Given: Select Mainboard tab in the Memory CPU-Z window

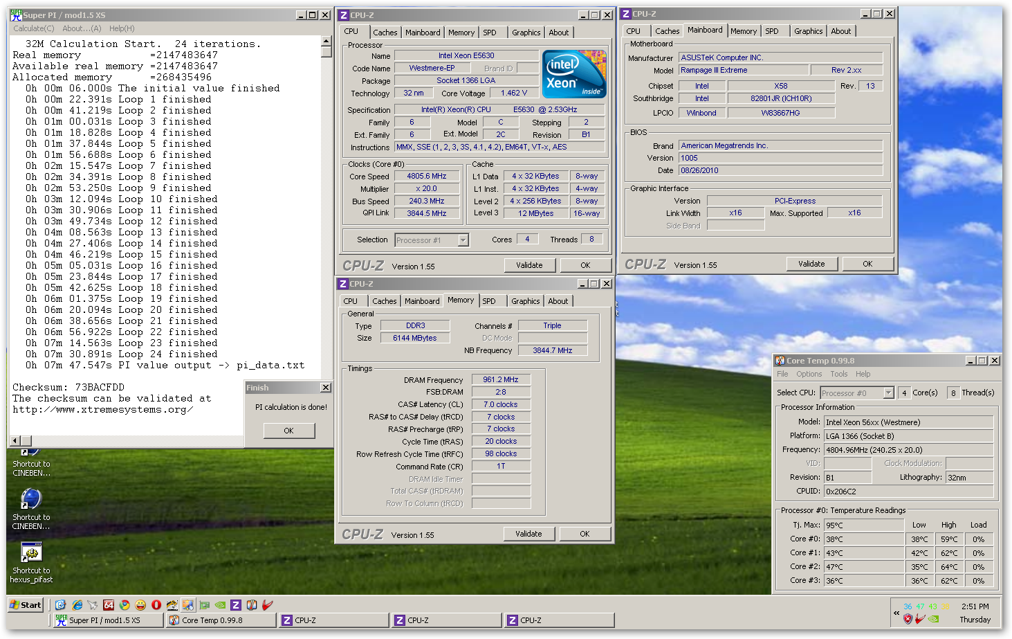Looking at the screenshot, I should pos(421,301).
